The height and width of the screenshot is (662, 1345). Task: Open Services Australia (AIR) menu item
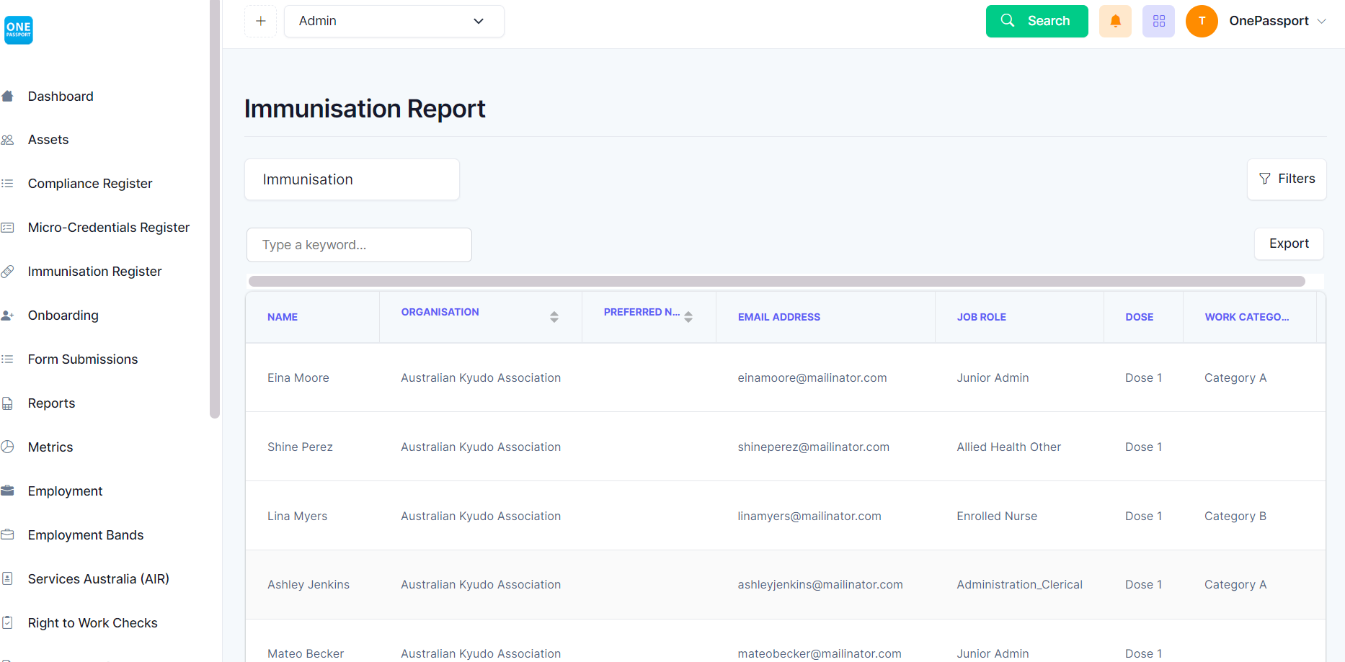click(x=99, y=579)
